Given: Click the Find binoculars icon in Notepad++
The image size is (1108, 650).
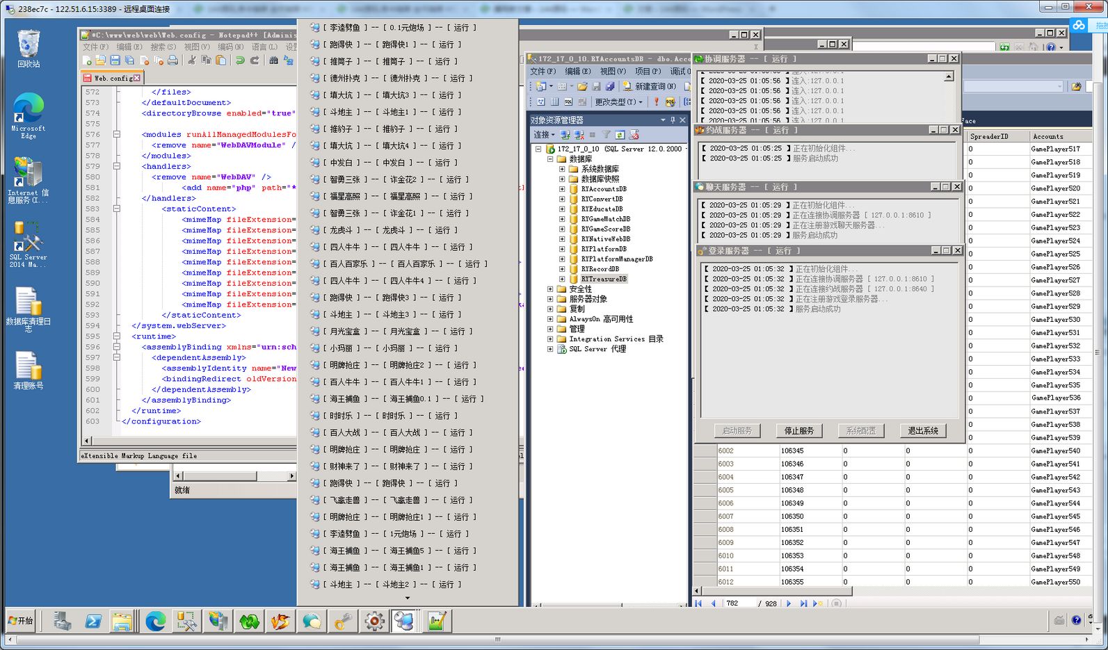Looking at the screenshot, I should [274, 60].
